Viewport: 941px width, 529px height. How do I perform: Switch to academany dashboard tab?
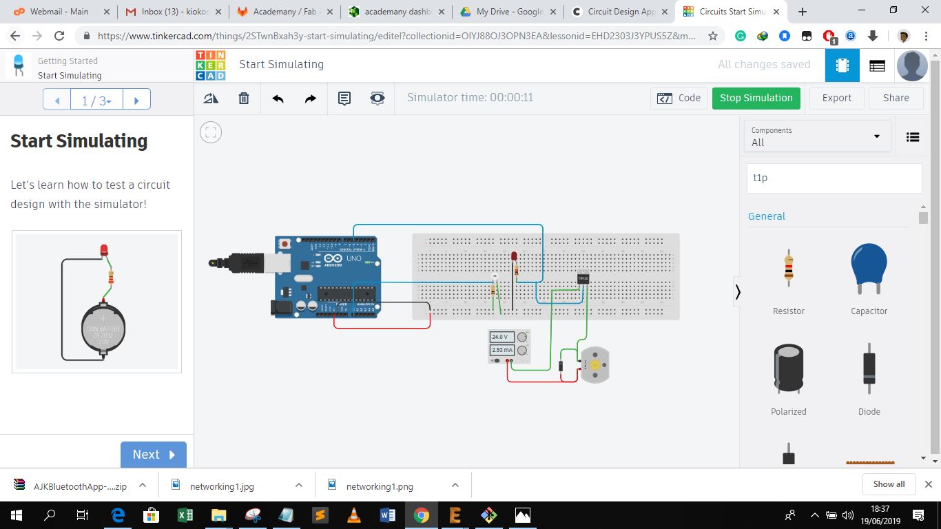pyautogui.click(x=396, y=12)
